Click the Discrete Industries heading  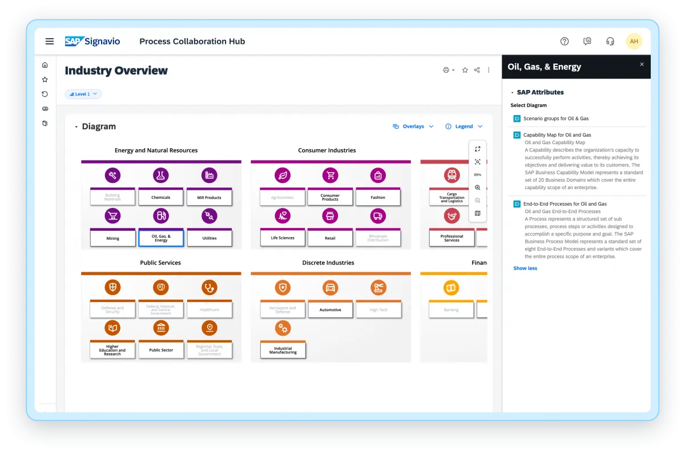click(x=328, y=263)
